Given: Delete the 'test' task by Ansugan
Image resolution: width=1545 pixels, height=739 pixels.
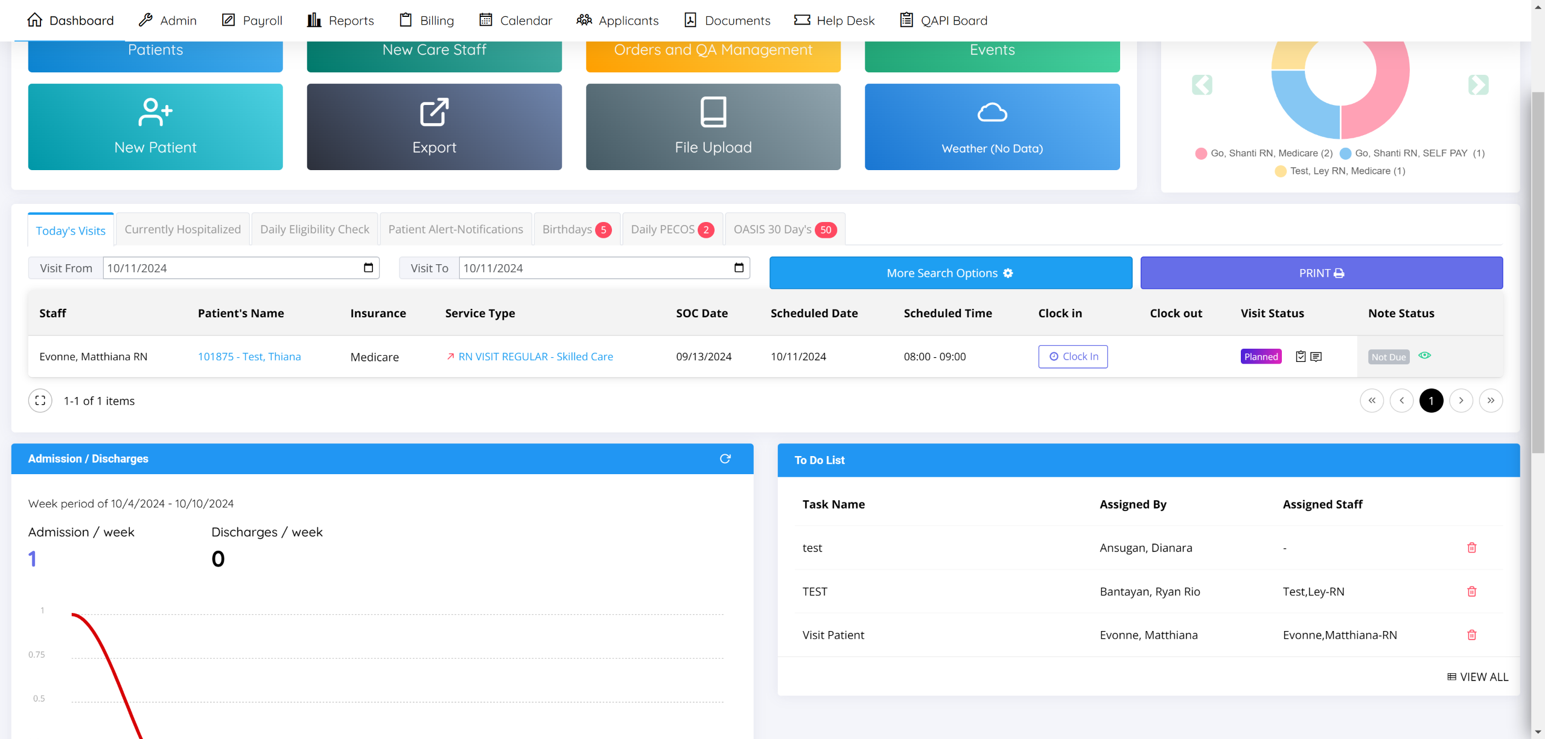Looking at the screenshot, I should point(1471,548).
